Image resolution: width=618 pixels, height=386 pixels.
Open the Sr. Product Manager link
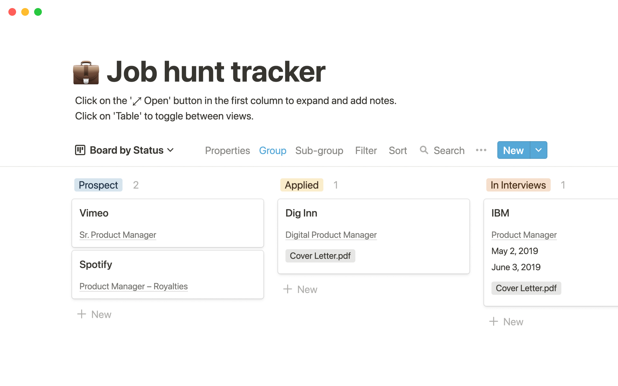tap(117, 235)
